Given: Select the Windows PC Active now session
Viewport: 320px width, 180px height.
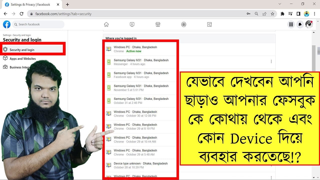Looking at the screenshot, I should pos(140,49).
